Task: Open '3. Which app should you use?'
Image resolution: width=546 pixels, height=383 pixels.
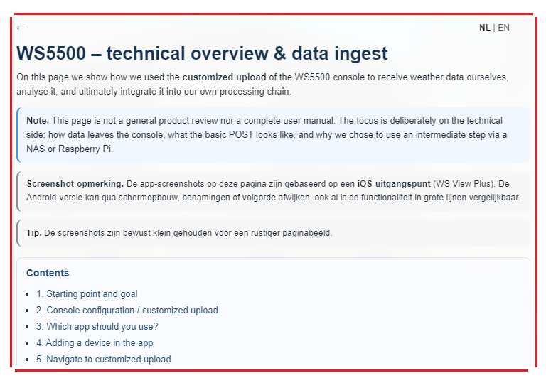Action: pyautogui.click(x=97, y=327)
